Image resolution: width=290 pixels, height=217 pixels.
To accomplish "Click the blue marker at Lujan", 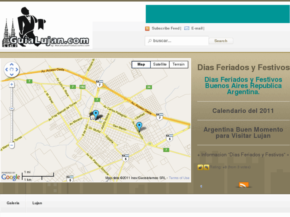I will tap(96, 114).
